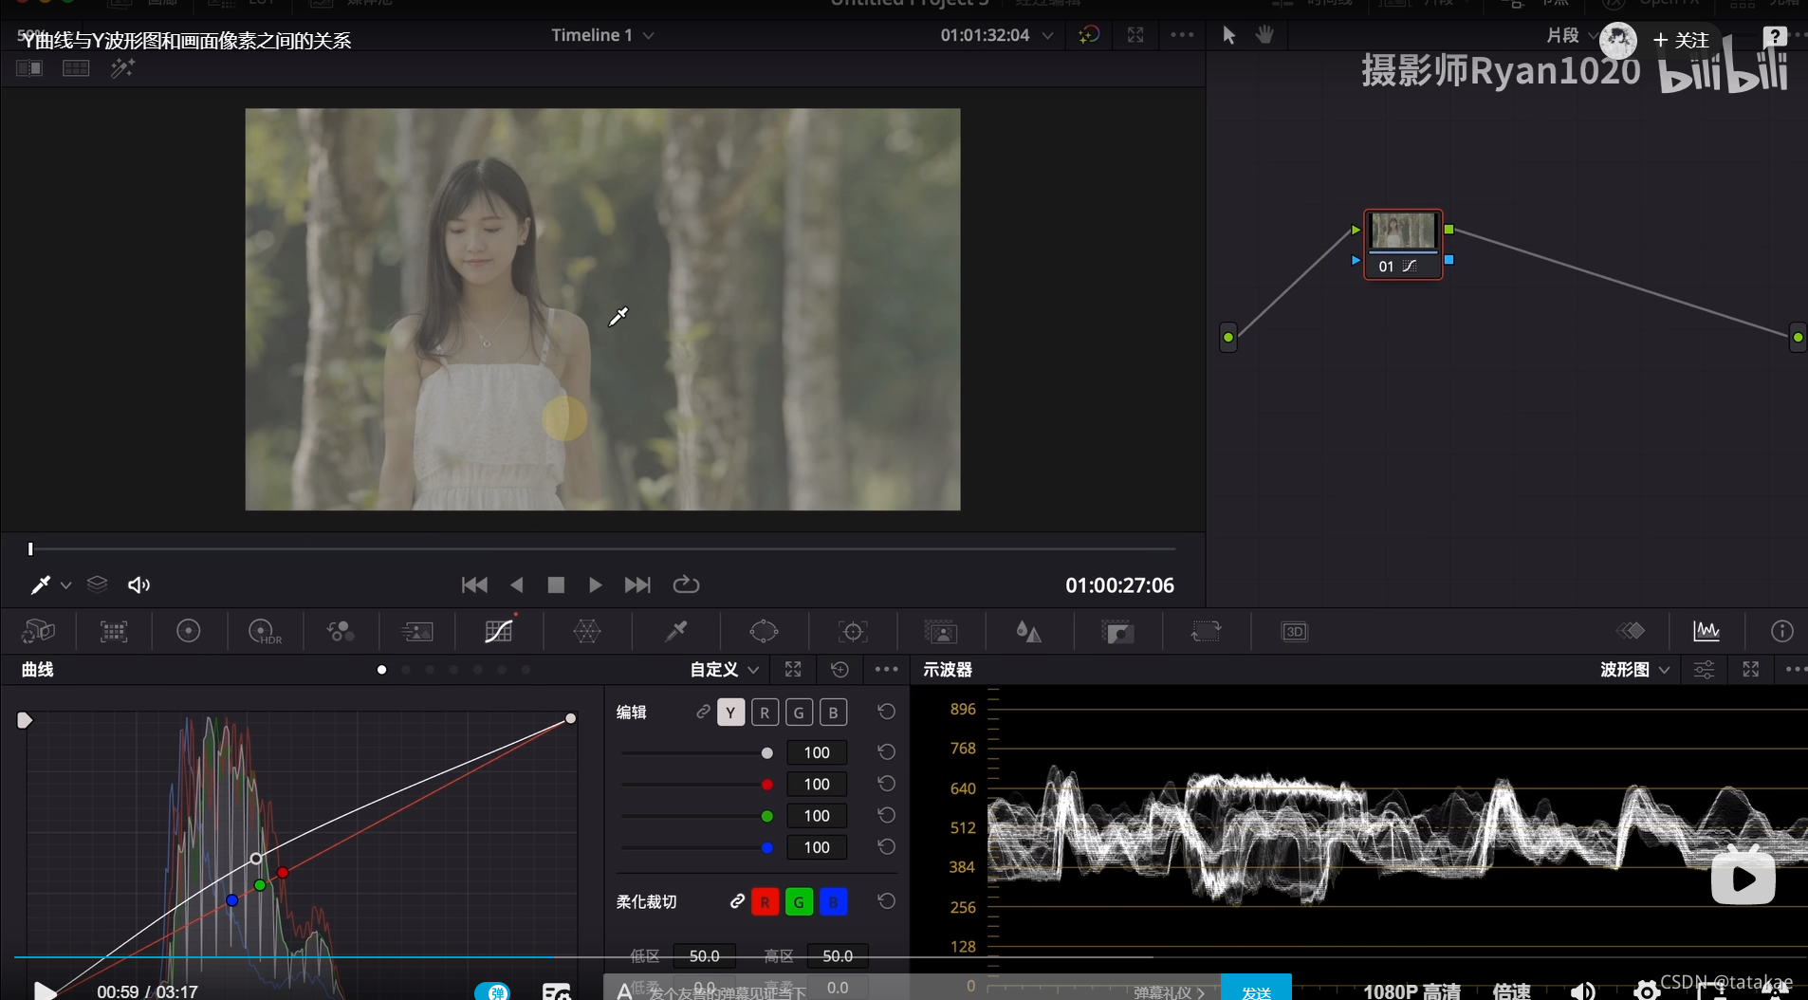This screenshot has width=1808, height=1000.
Task: Toggle the image wipe view
Action: (29, 68)
